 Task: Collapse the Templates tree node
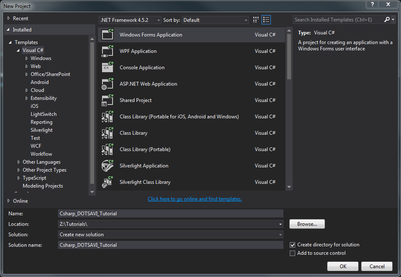(10, 42)
